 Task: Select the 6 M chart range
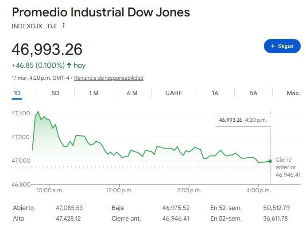click(x=132, y=93)
